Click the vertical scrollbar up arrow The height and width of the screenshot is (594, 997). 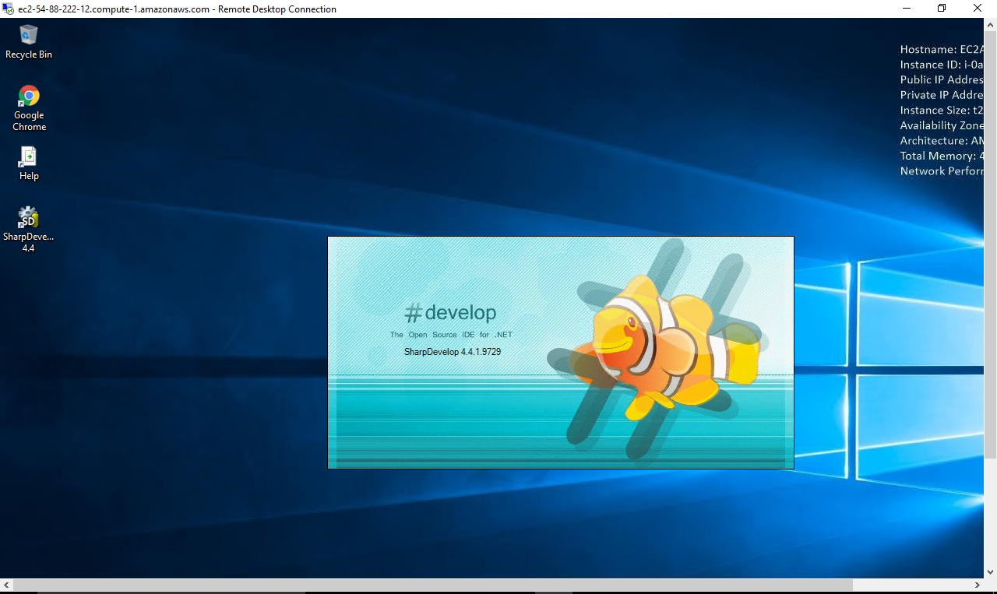[991, 25]
